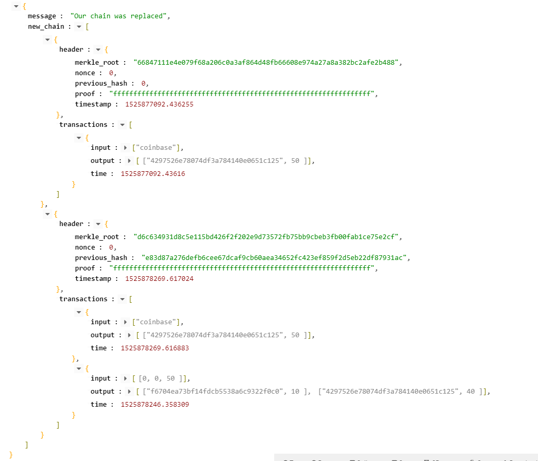Expand the output array in first block
The image size is (538, 461).
point(129,161)
